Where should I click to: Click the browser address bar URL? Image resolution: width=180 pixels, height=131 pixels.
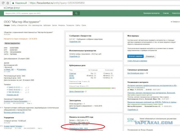click(57, 3)
